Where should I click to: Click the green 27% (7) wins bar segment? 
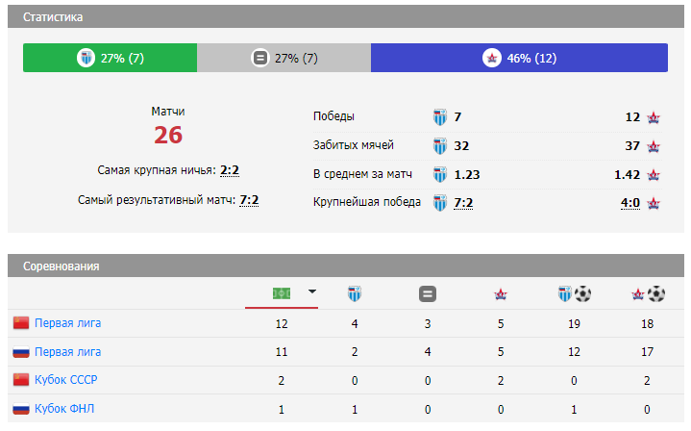[111, 58]
